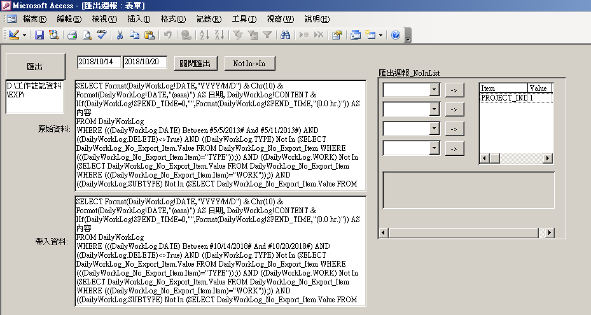Open the 檢視(V) menu
Viewport: 591px width, 315px height.
104,19
